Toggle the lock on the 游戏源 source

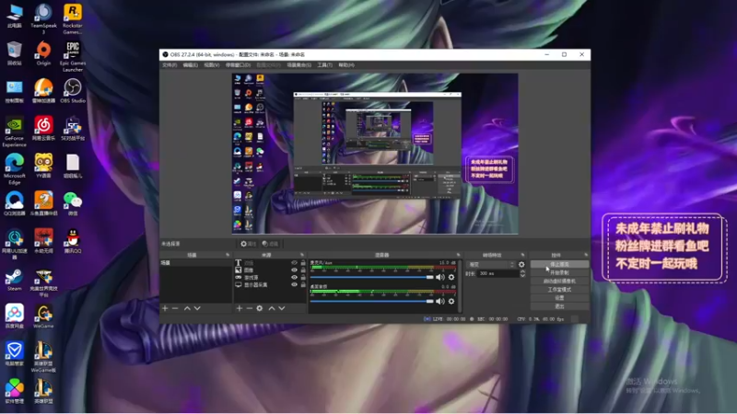point(303,278)
